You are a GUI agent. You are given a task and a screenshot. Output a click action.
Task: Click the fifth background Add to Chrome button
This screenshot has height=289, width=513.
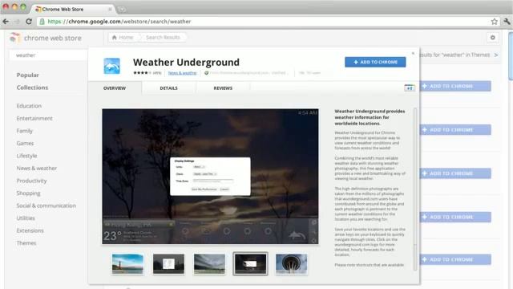(455, 259)
